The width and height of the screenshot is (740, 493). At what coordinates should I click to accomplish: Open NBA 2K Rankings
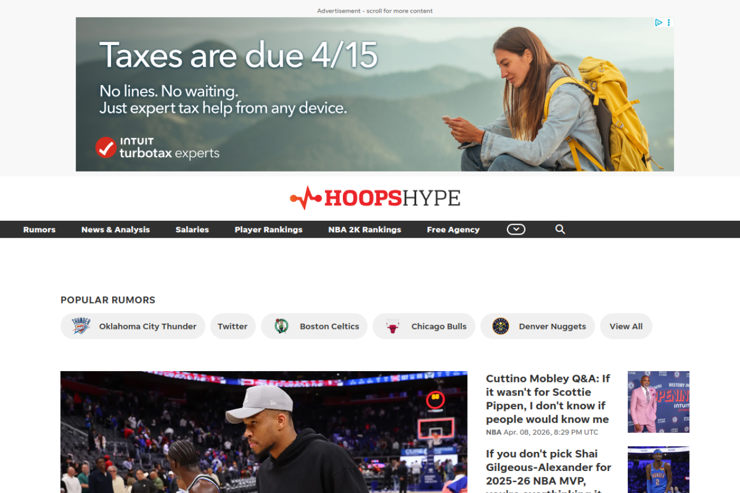tap(364, 229)
